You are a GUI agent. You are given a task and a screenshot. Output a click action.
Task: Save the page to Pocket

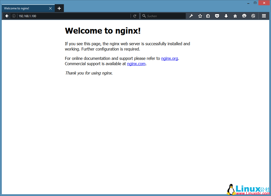click(217, 16)
